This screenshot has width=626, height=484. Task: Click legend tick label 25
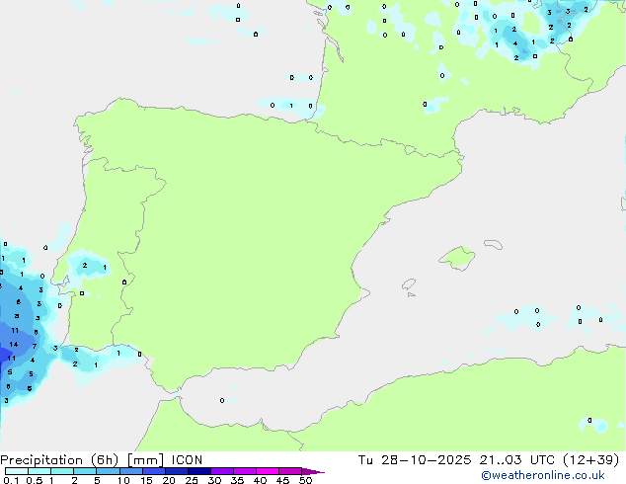pyautogui.click(x=192, y=480)
